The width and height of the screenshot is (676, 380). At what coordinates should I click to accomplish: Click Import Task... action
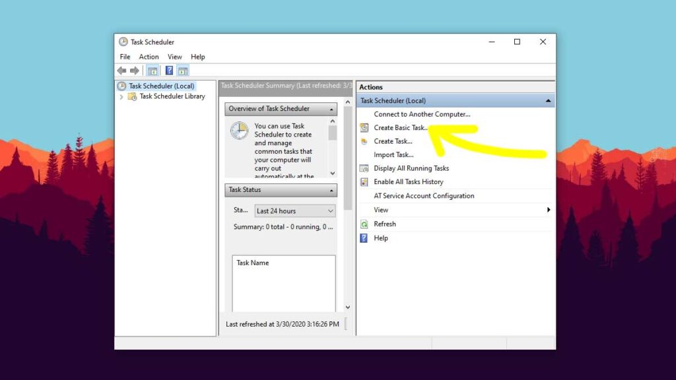pos(393,154)
